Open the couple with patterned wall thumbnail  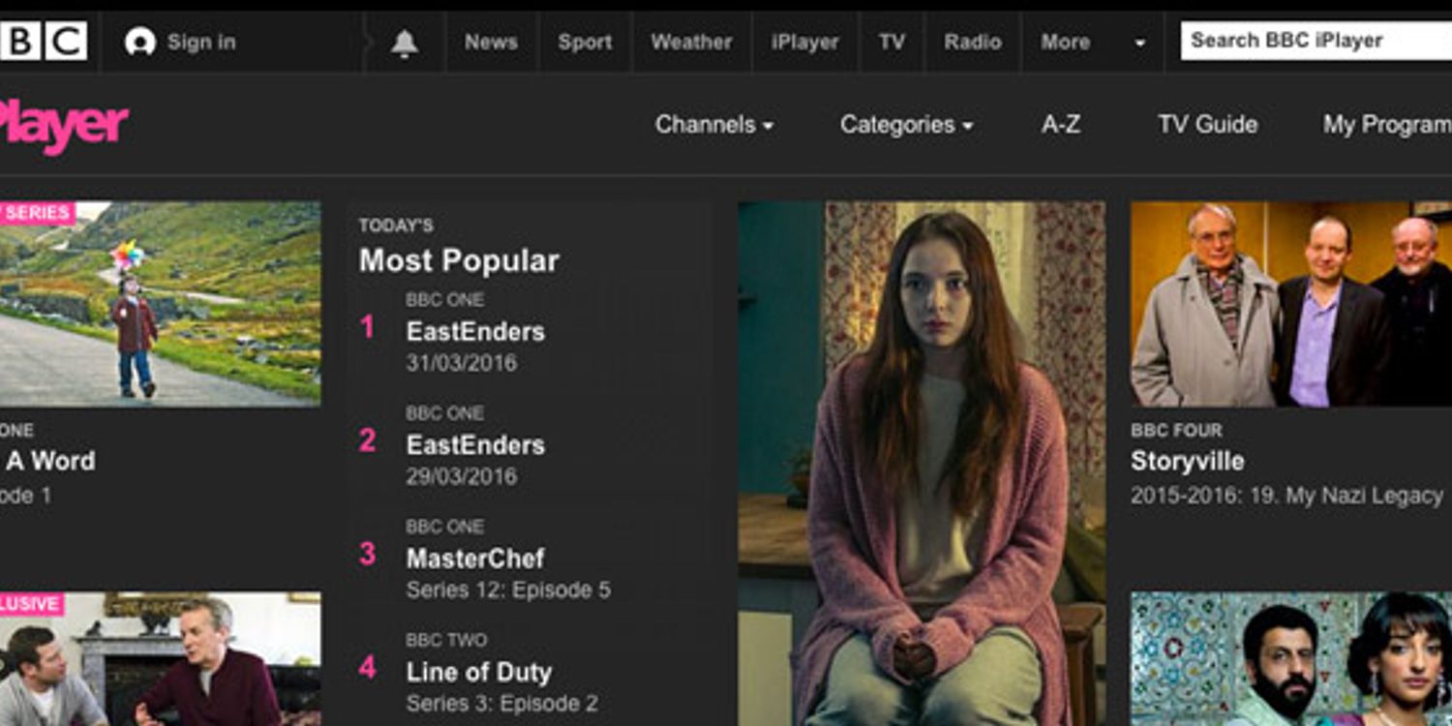[1291, 659]
